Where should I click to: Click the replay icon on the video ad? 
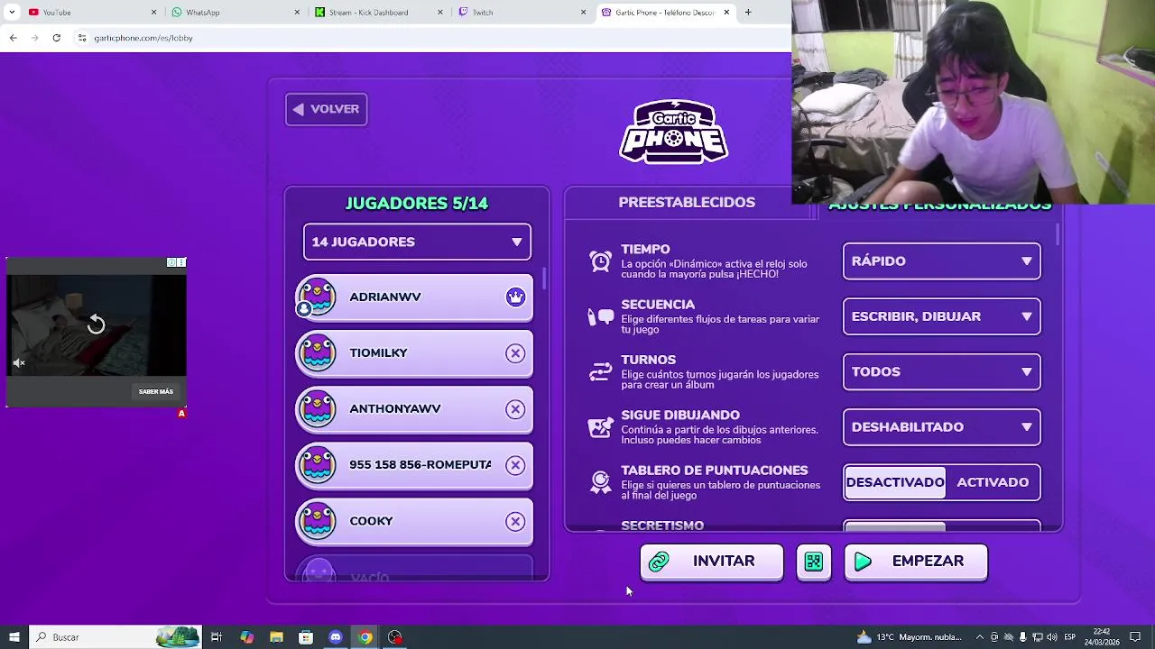(x=96, y=324)
